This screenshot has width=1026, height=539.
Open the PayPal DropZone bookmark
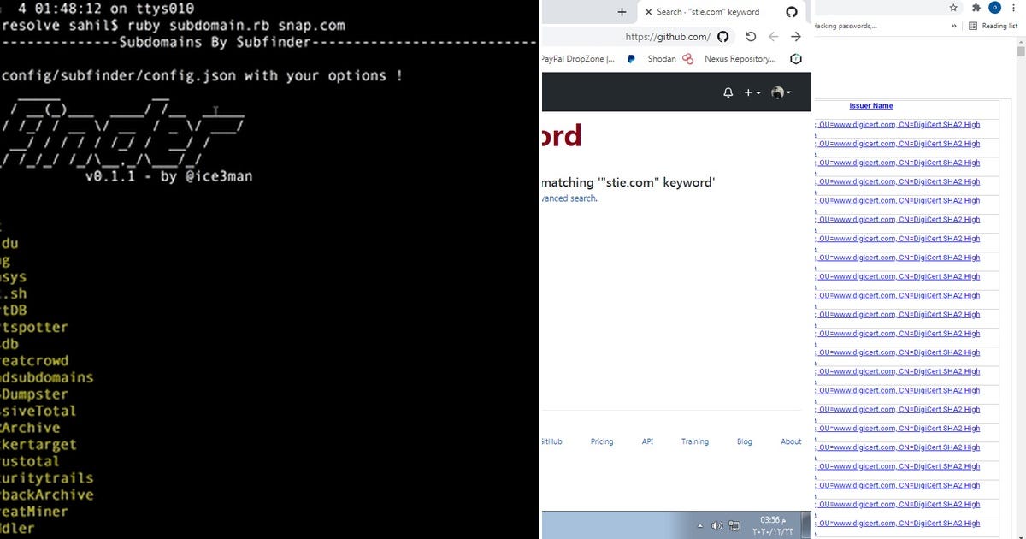click(578, 59)
